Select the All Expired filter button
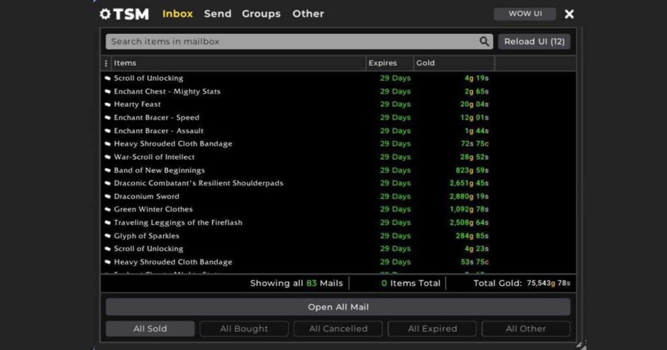Screen dimensions: 667x350 click(432, 329)
